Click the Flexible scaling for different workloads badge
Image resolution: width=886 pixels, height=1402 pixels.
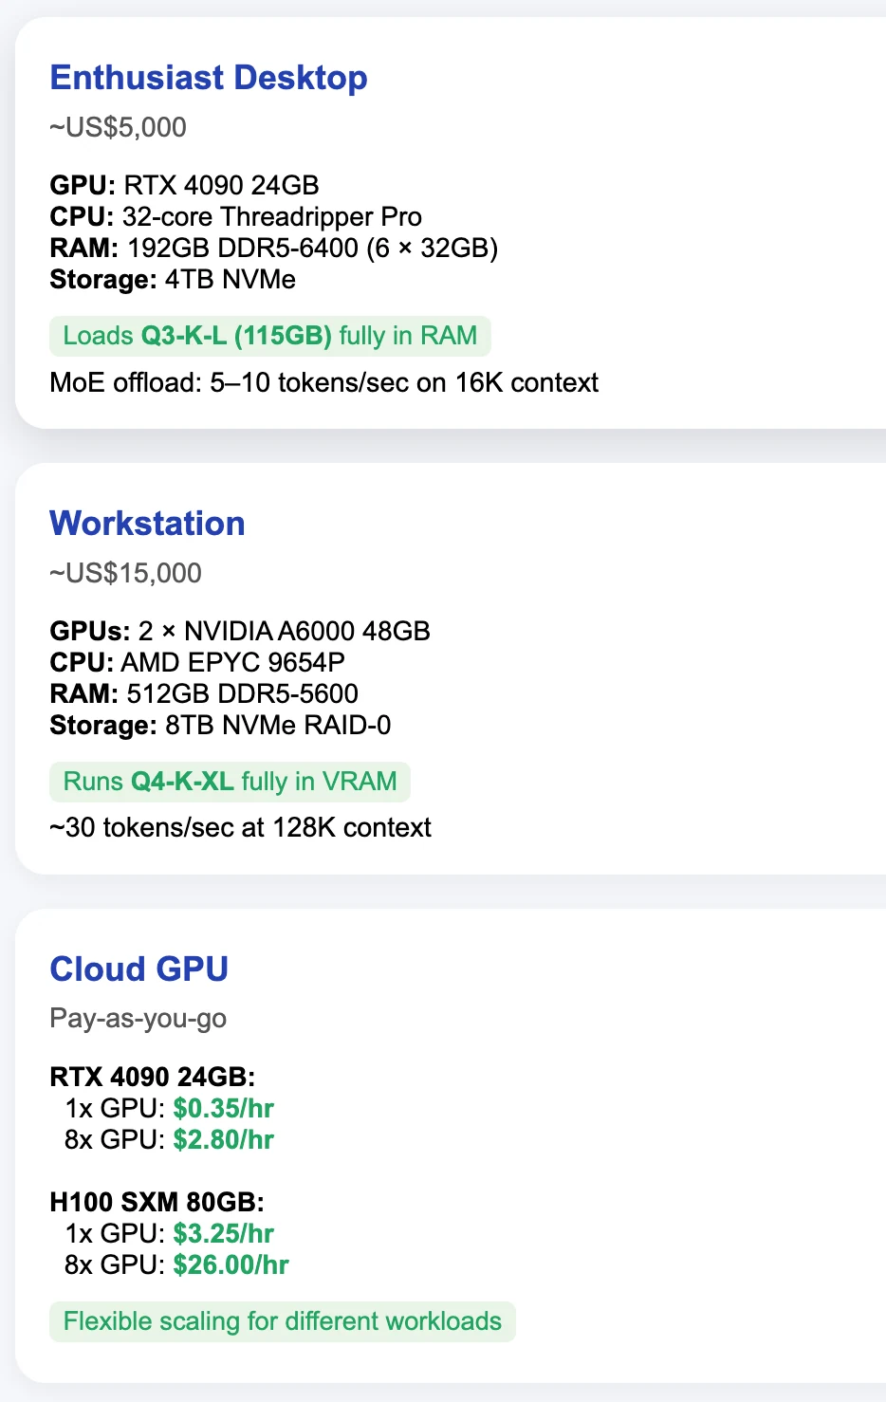pos(283,1321)
